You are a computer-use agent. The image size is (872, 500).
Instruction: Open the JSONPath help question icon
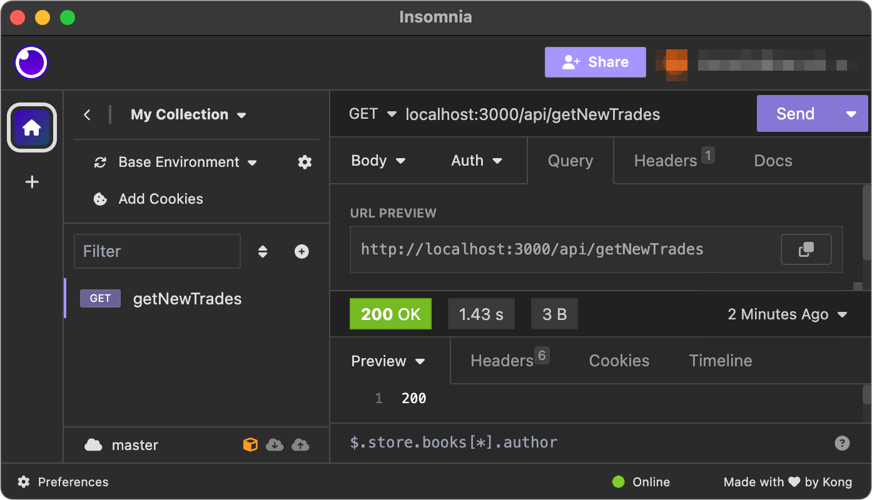[x=842, y=443]
